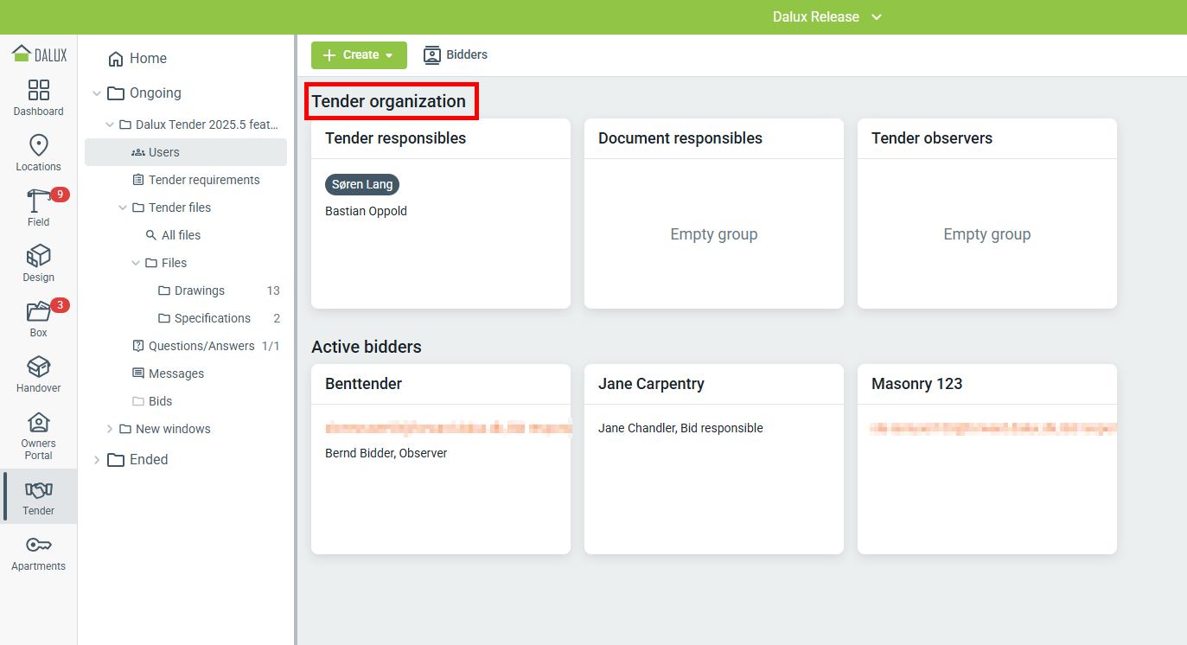Open the Bidders toolbar button
The height and width of the screenshot is (645, 1187).
tap(456, 55)
